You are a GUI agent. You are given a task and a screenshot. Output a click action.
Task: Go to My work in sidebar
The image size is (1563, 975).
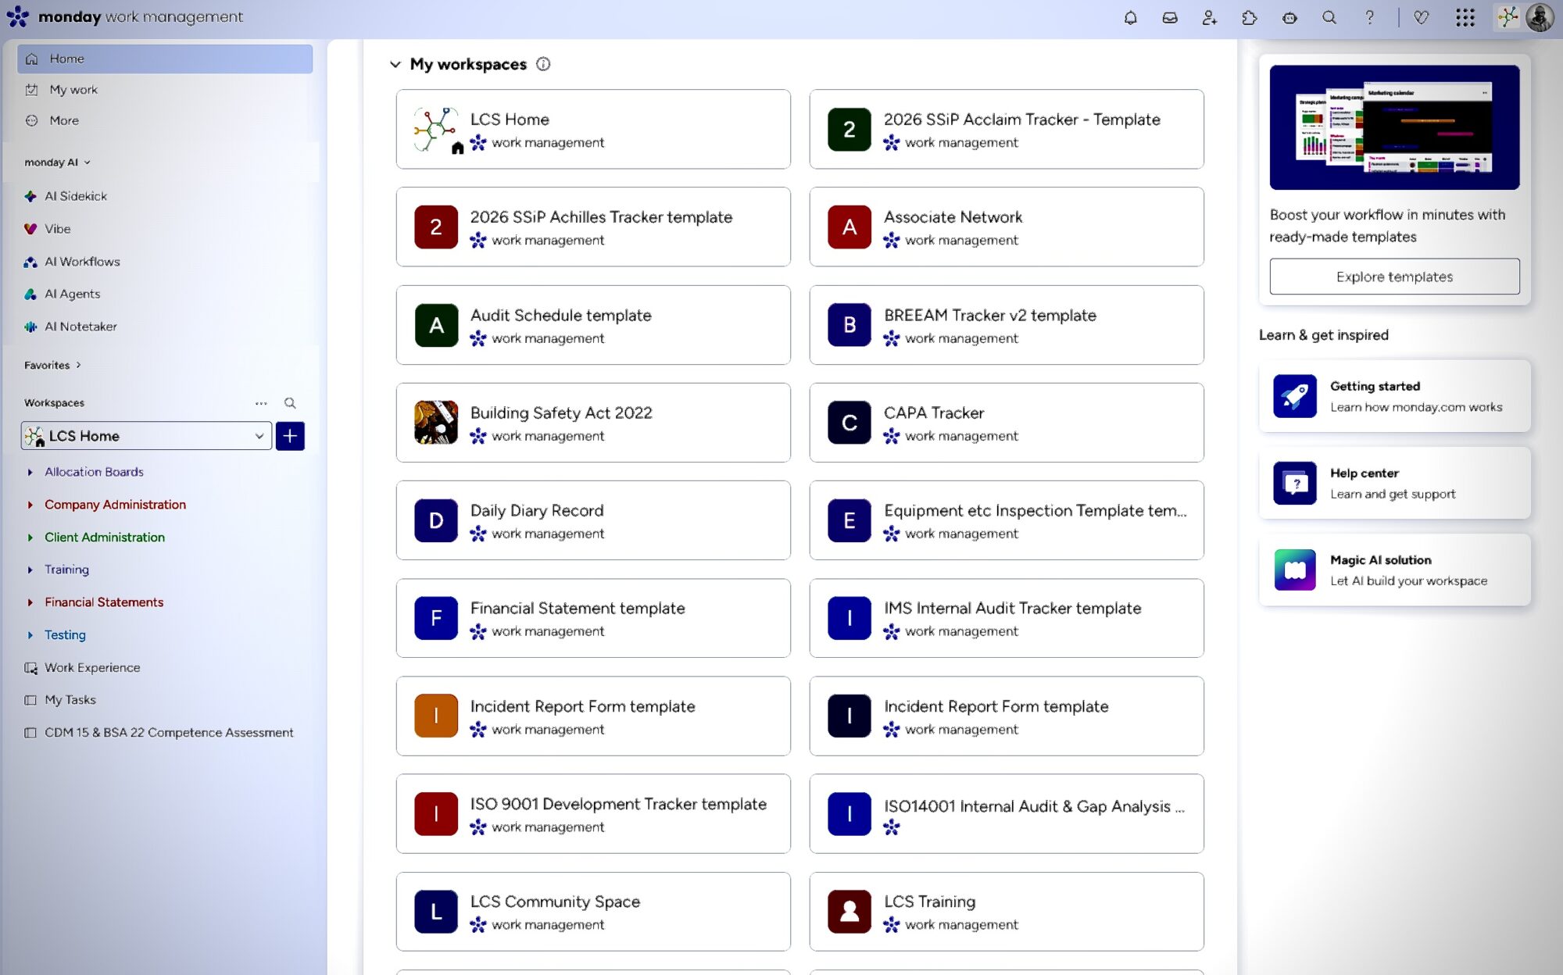point(73,90)
